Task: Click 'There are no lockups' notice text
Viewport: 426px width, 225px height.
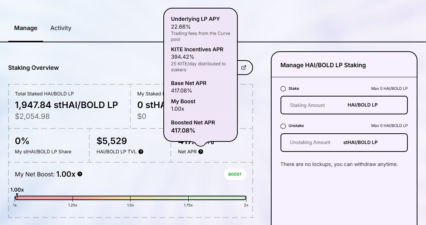Action: 339,164
